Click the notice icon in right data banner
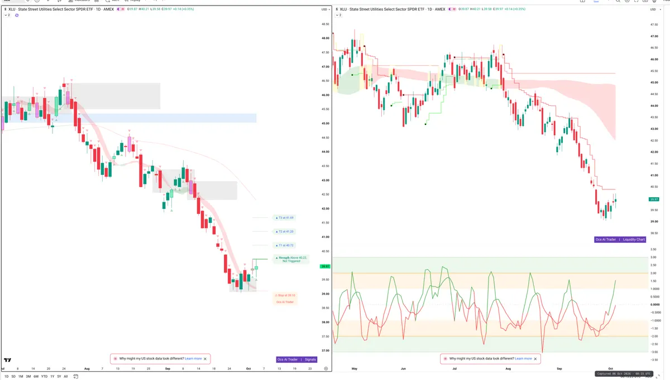Image resolution: width=670 pixels, height=380 pixels. (446, 359)
